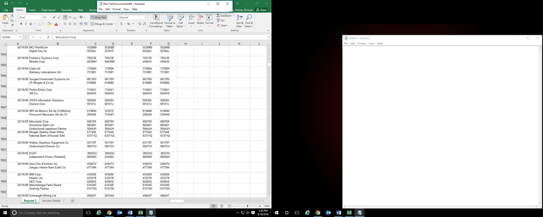Click the Decrease Decimal icon
This screenshot has height=217, width=543.
point(143,24)
